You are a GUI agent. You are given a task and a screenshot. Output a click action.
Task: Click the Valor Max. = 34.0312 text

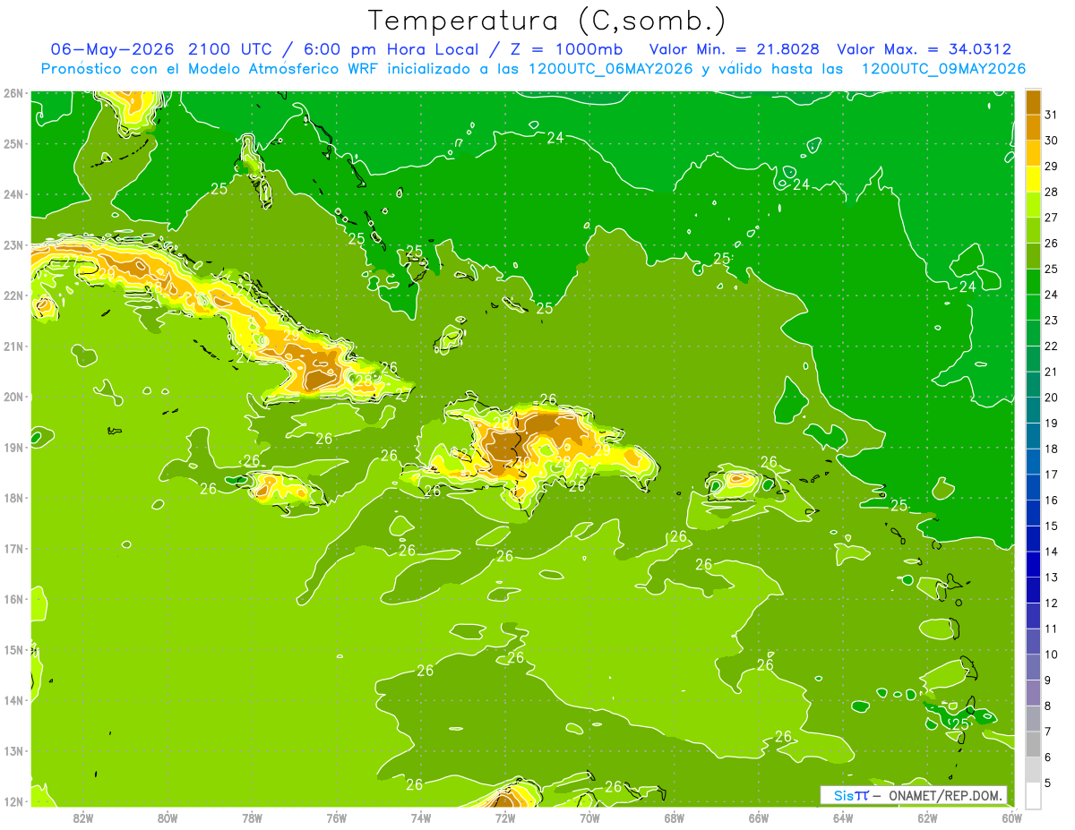(924, 50)
